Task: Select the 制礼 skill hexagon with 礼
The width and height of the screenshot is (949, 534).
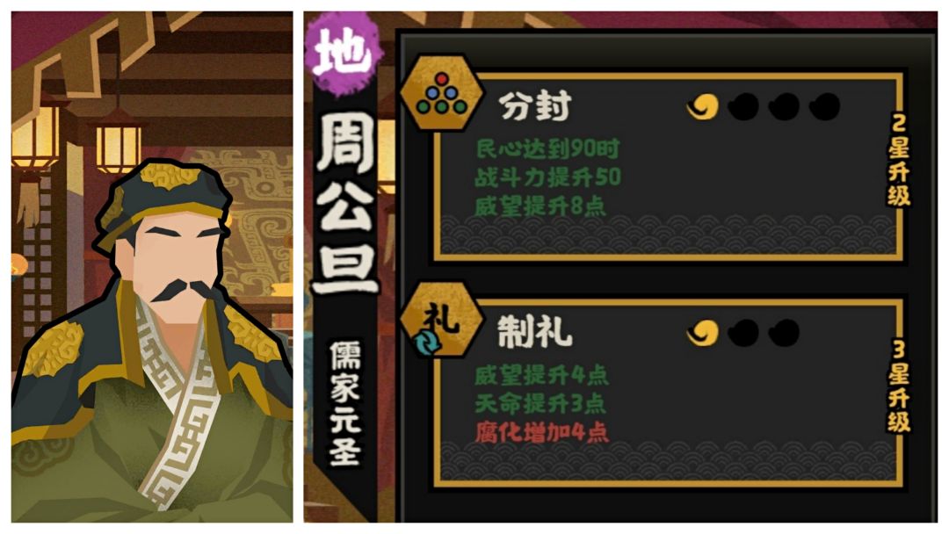Action: (x=441, y=321)
